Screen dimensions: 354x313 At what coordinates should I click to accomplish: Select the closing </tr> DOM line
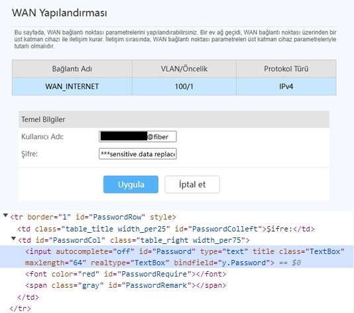pyautogui.click(x=20, y=308)
